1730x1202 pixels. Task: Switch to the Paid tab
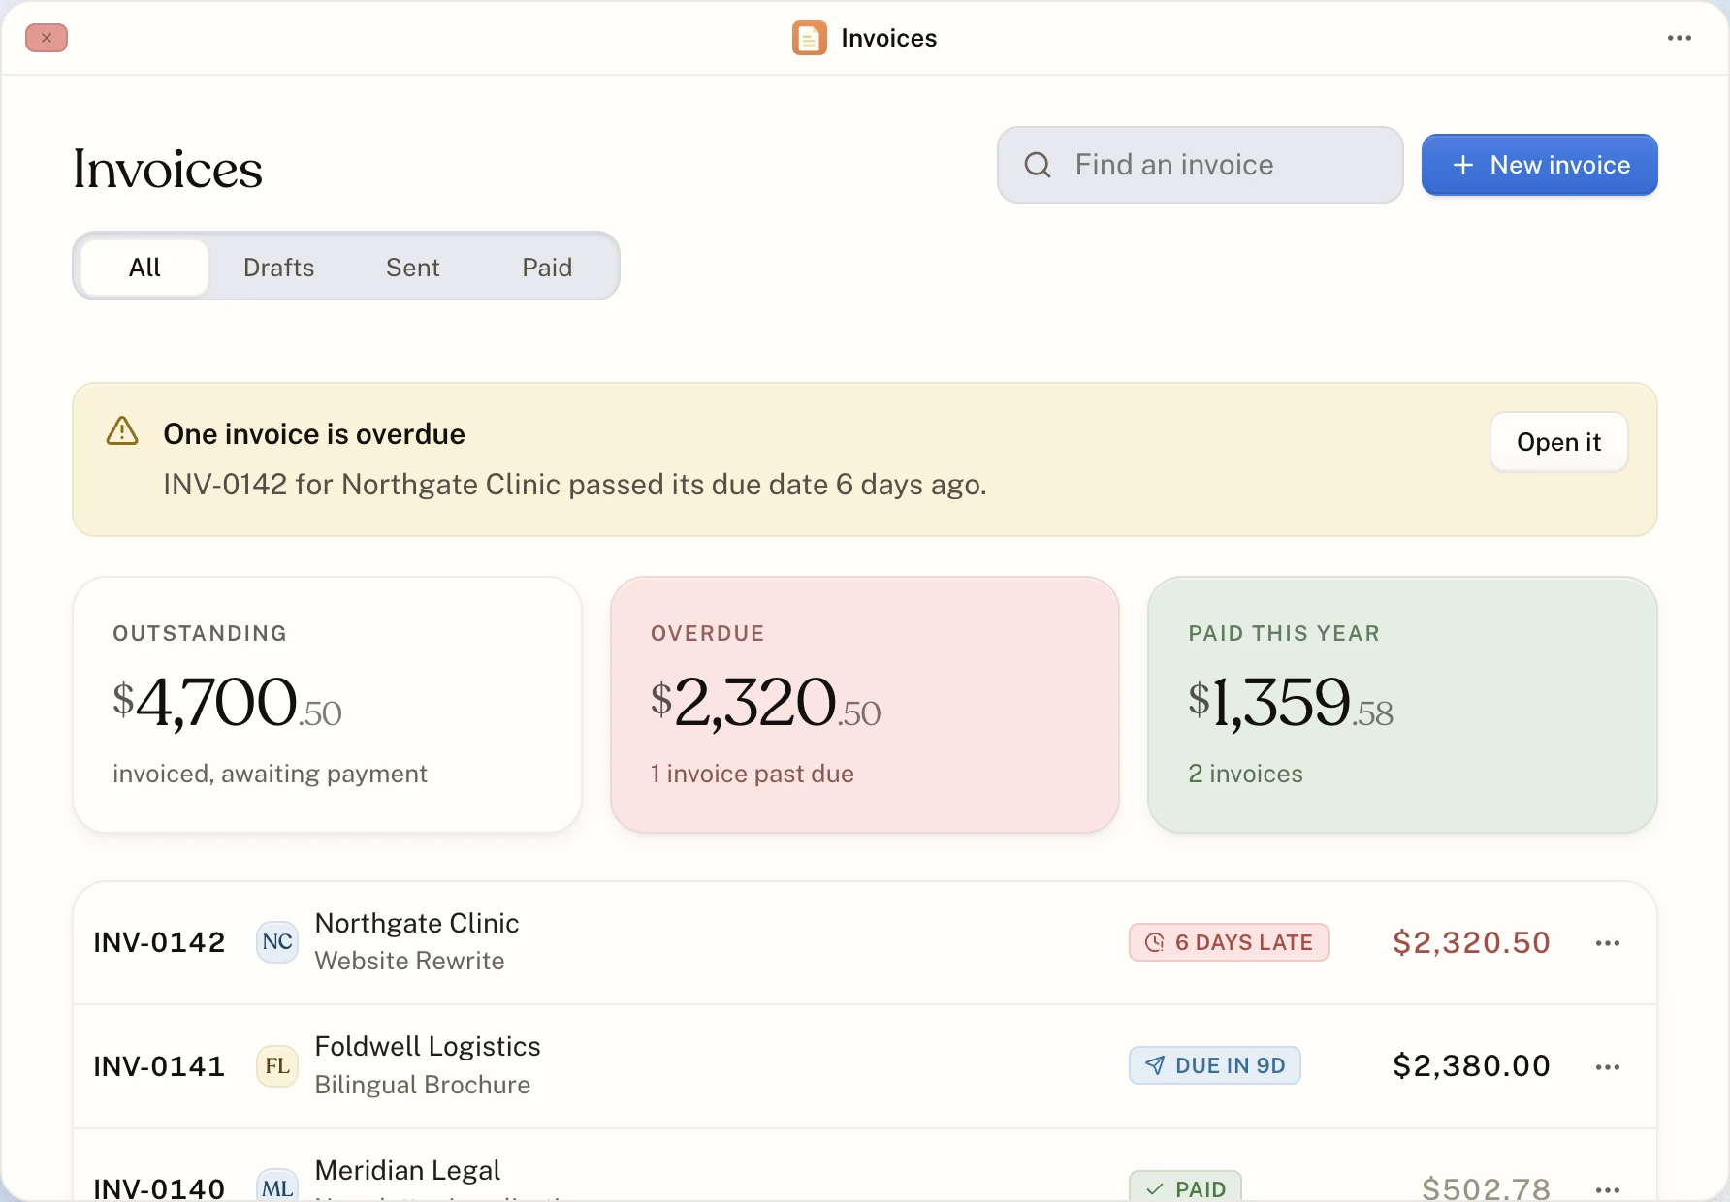click(x=547, y=268)
